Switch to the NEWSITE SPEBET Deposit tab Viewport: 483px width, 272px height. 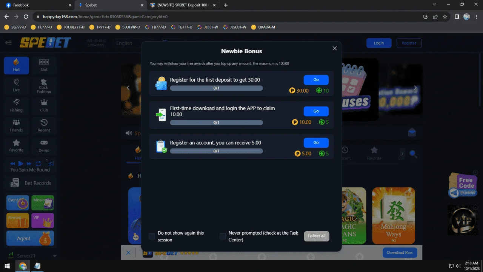[x=183, y=5]
